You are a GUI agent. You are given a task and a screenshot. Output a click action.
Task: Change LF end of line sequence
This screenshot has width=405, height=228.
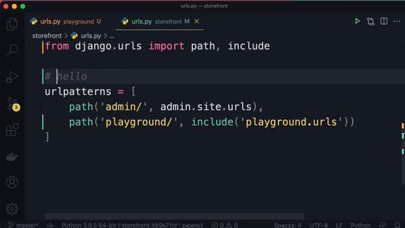pos(339,225)
